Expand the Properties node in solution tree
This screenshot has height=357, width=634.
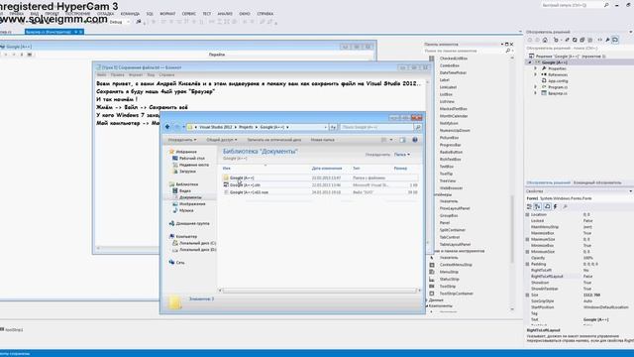click(535, 68)
